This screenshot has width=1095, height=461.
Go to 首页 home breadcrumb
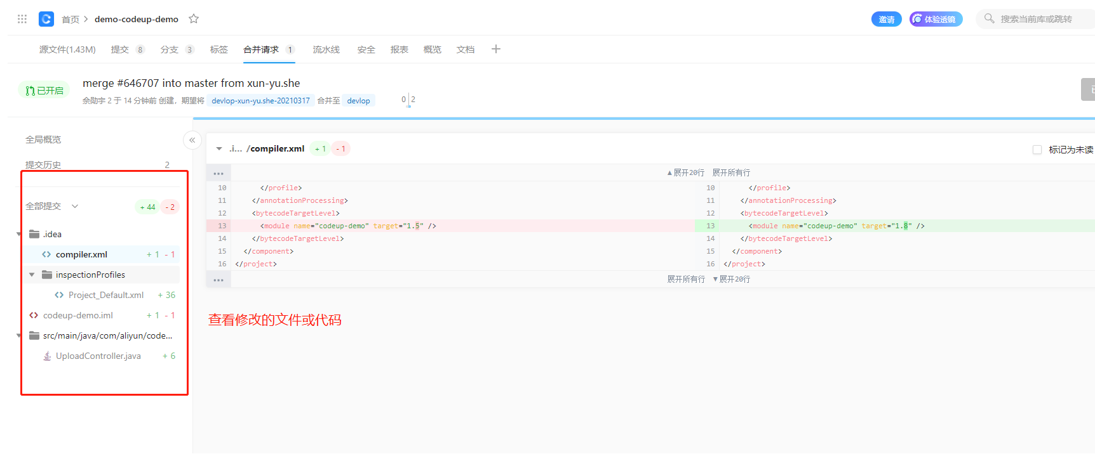[x=71, y=20]
